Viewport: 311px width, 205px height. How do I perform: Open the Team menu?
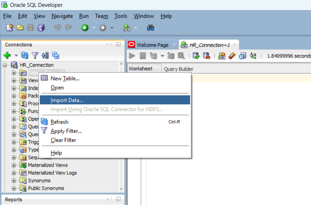(101, 16)
